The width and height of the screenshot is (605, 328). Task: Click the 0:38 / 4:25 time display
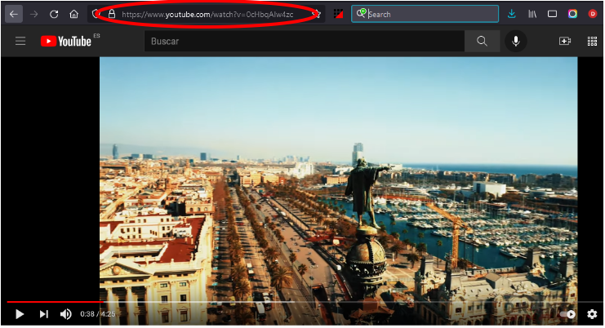pyautogui.click(x=98, y=314)
